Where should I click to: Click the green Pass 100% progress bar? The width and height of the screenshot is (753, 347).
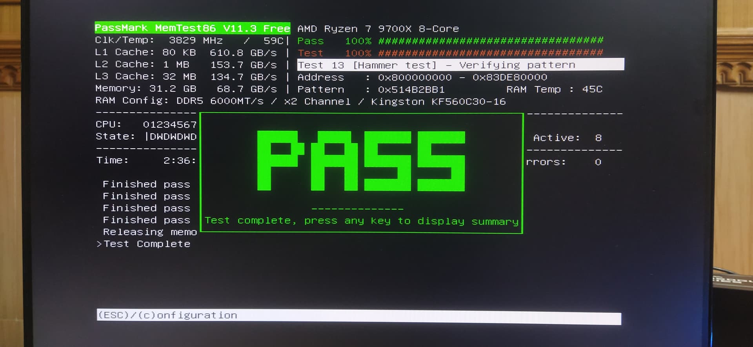[x=490, y=41]
